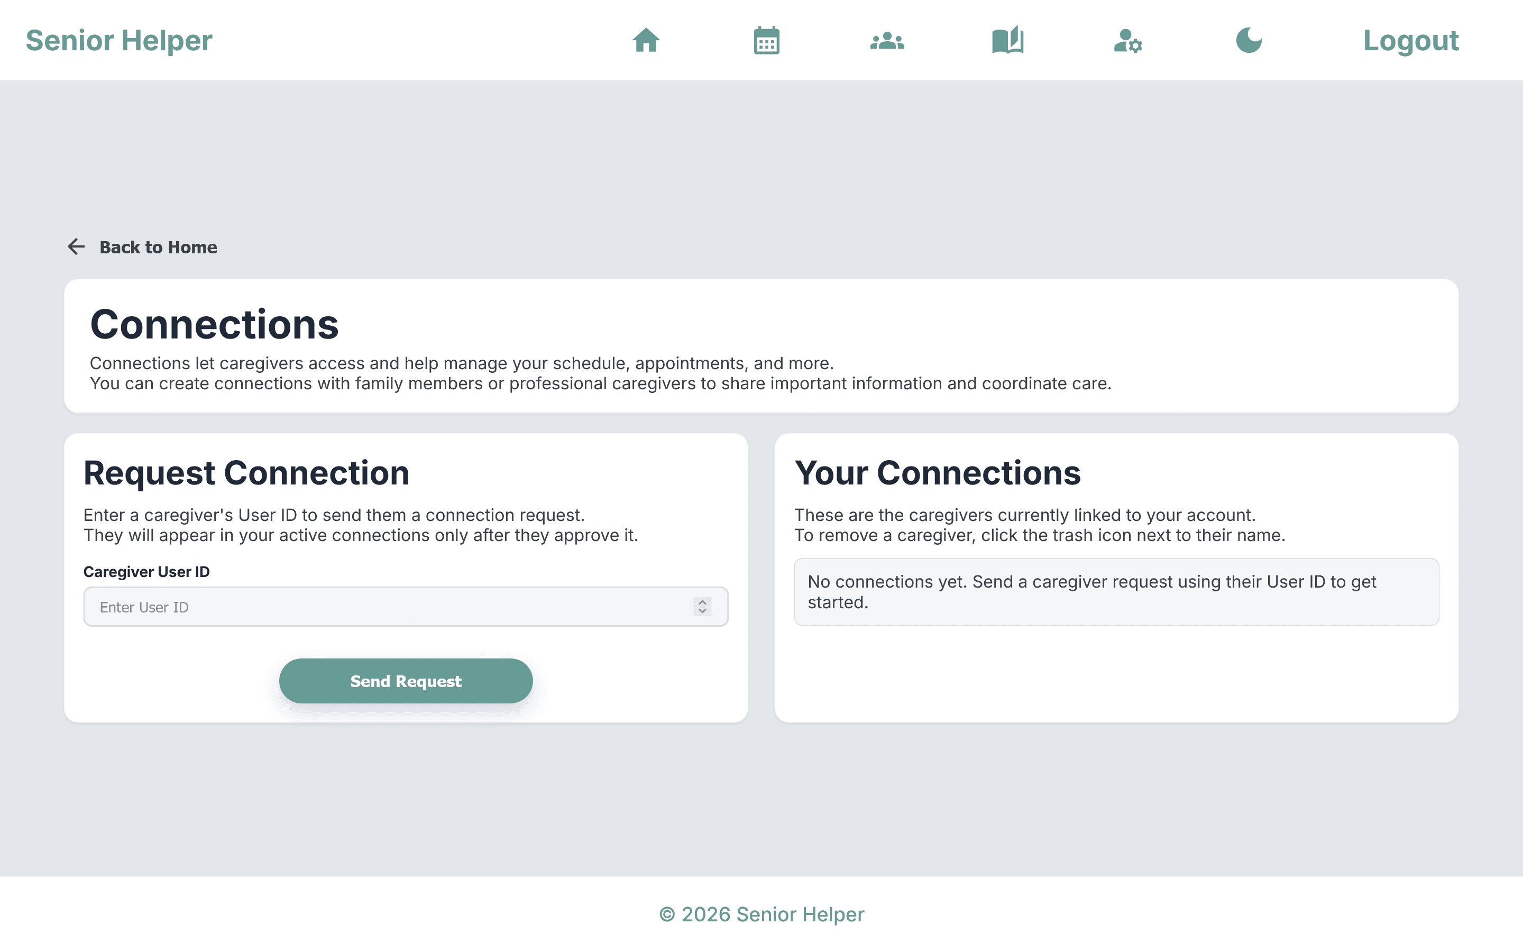Click the Senior Helper logo

click(x=119, y=40)
